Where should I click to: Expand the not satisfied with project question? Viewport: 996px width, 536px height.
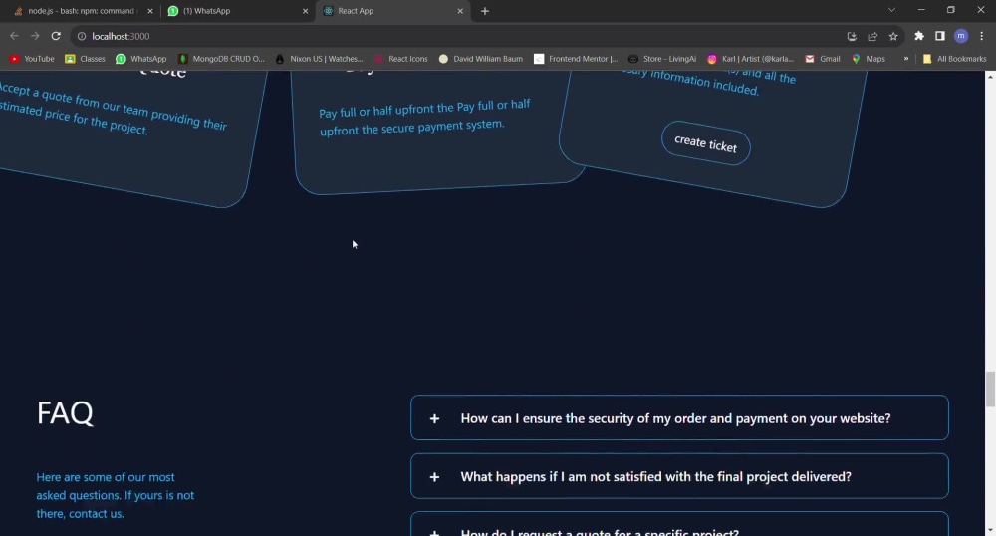point(679,476)
